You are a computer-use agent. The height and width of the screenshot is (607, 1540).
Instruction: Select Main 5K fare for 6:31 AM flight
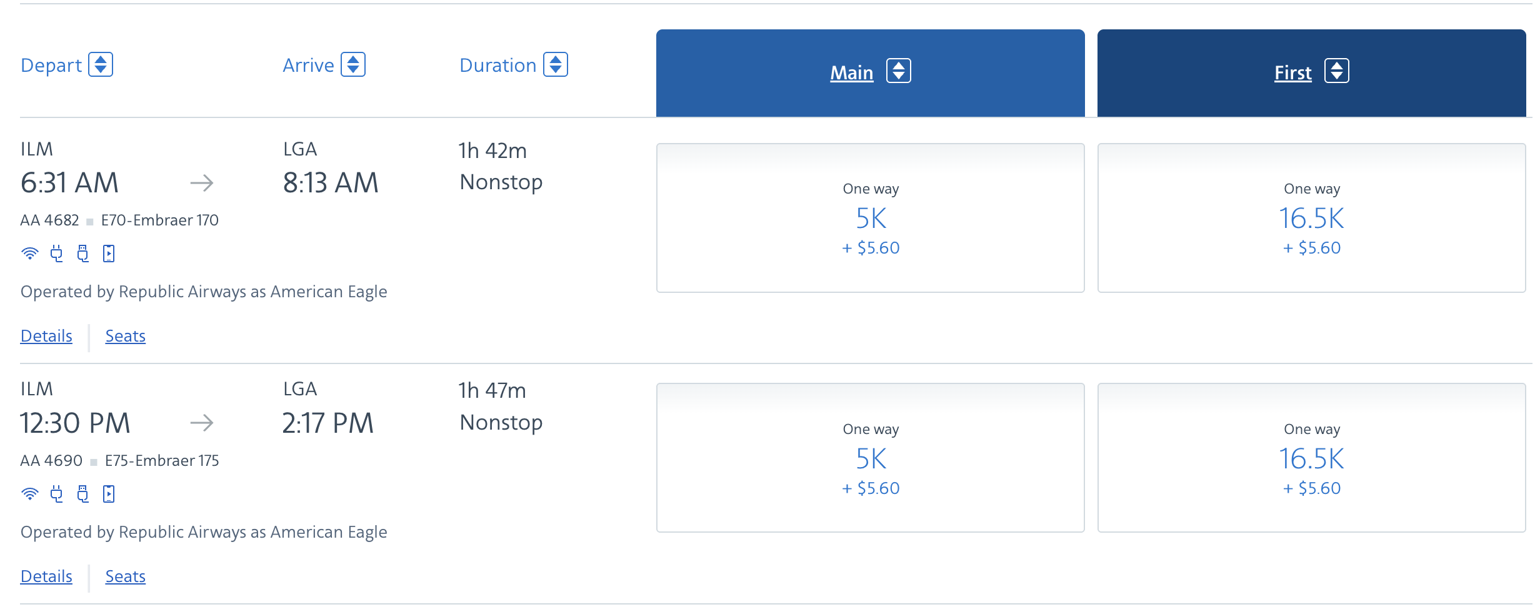871,218
